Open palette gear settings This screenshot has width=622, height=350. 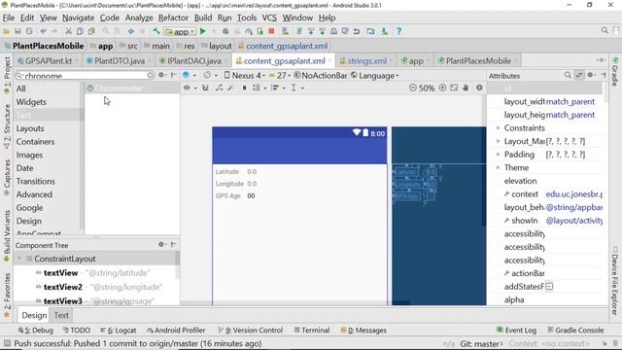pos(162,75)
